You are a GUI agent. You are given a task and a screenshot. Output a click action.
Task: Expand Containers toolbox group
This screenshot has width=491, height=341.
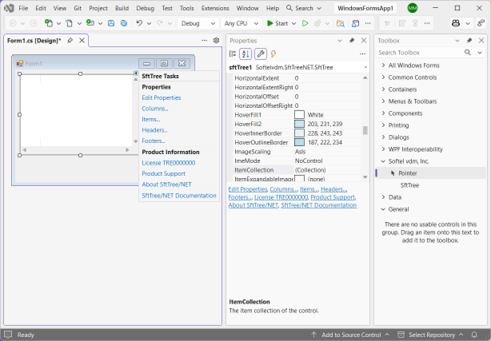[x=383, y=89]
